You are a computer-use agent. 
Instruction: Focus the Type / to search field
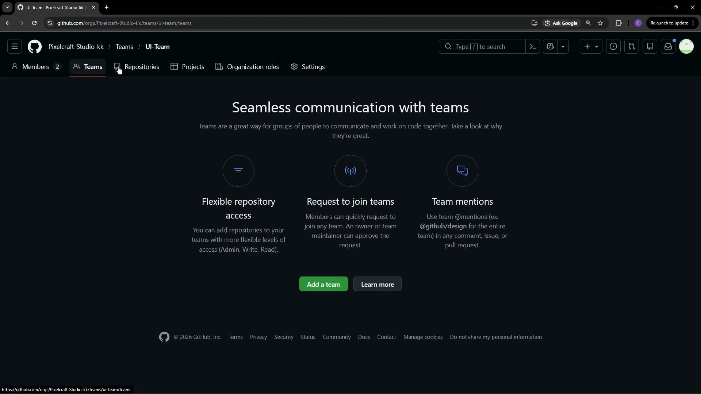point(482,47)
